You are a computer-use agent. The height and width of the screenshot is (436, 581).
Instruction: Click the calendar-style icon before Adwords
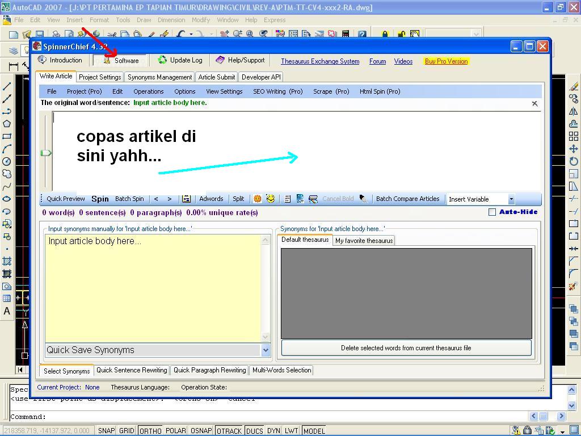tap(186, 199)
